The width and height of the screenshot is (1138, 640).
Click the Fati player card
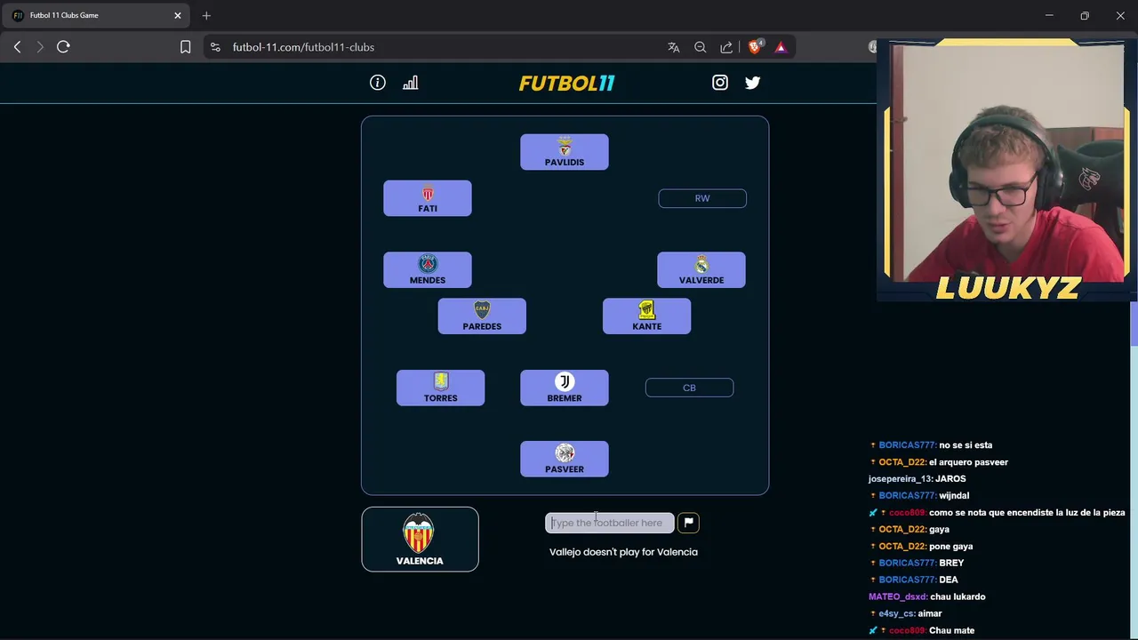click(428, 198)
